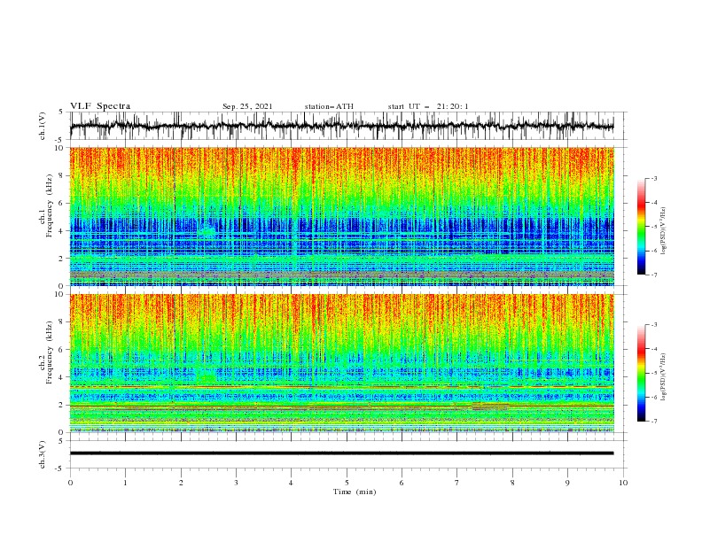This screenshot has height=542, width=702.
Task: Click the "VLF Spectra" title text
Action: point(100,106)
